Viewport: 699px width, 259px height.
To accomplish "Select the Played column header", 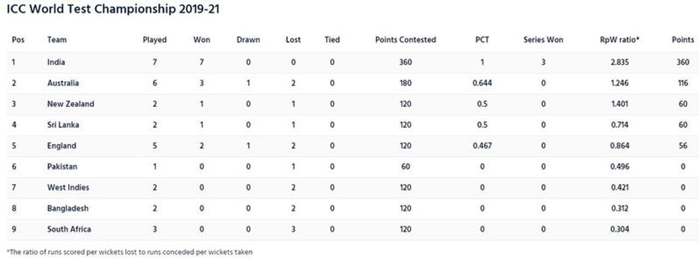I will tap(155, 40).
